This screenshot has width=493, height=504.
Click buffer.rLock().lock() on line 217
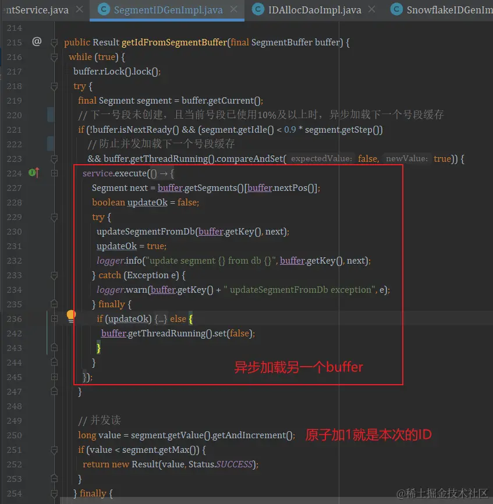coord(116,71)
